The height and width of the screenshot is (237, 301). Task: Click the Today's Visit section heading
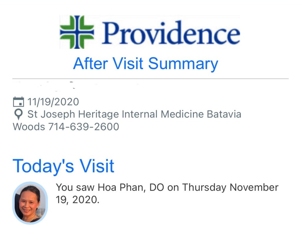tap(63, 166)
